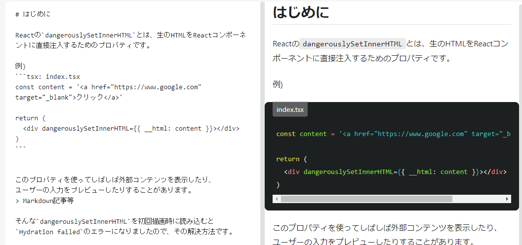522x245 pixels.
Task: Click editor line 'このプロパティを使ってしばしば外部'
Action: click(114, 180)
